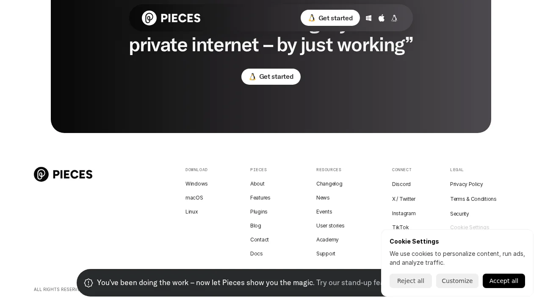Viewport: 542px width, 305px height.
Task: Open the Customize cookie options
Action: pos(457,281)
